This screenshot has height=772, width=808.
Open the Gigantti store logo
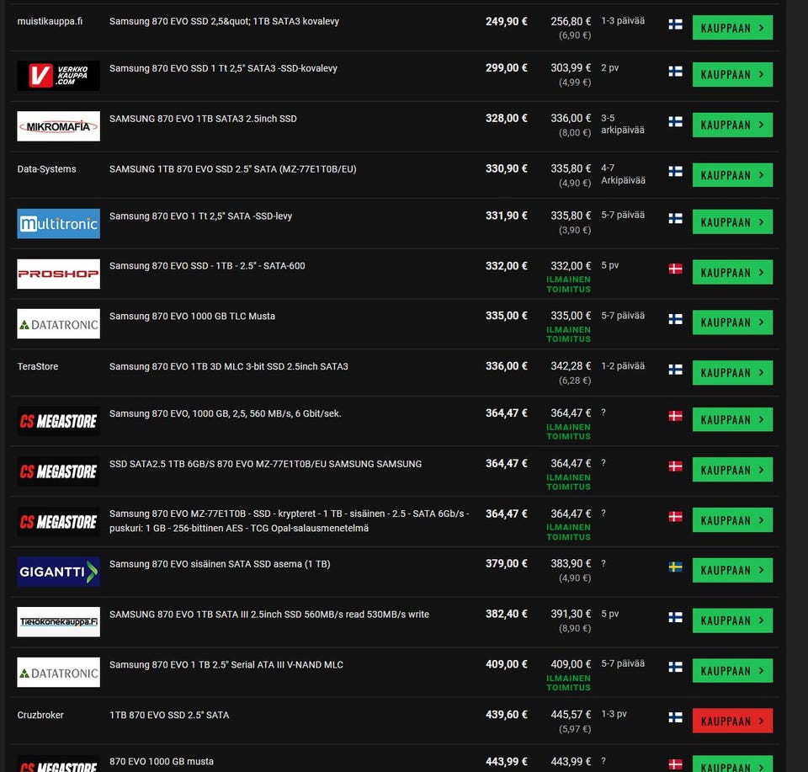point(58,572)
